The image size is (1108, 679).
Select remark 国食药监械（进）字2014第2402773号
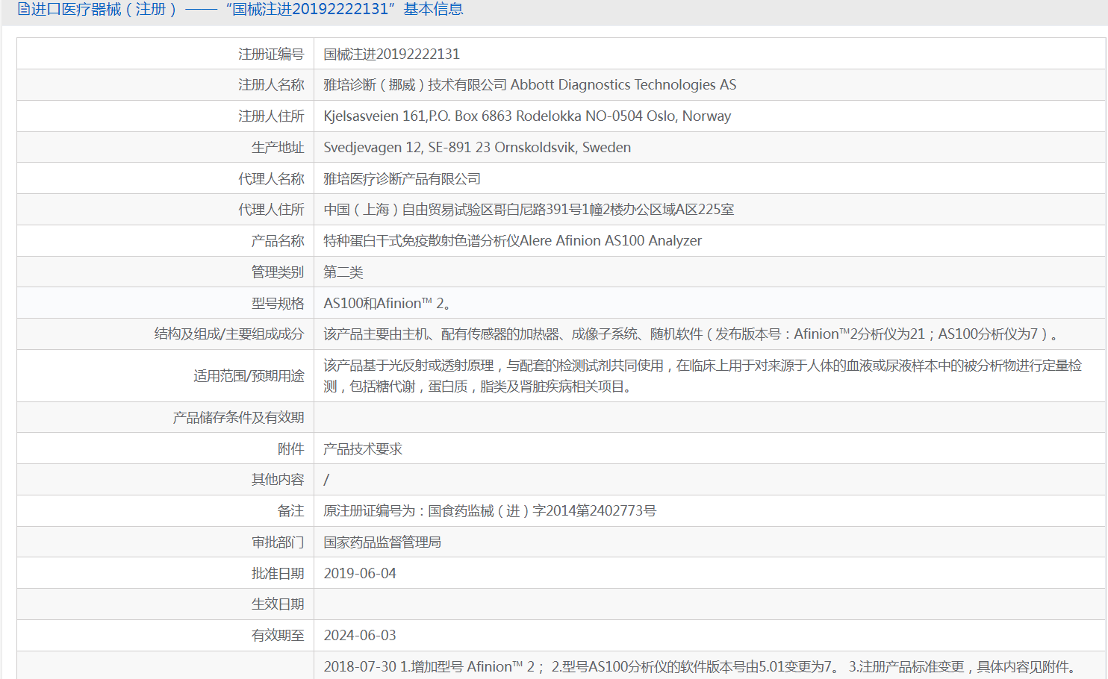pyautogui.click(x=542, y=511)
